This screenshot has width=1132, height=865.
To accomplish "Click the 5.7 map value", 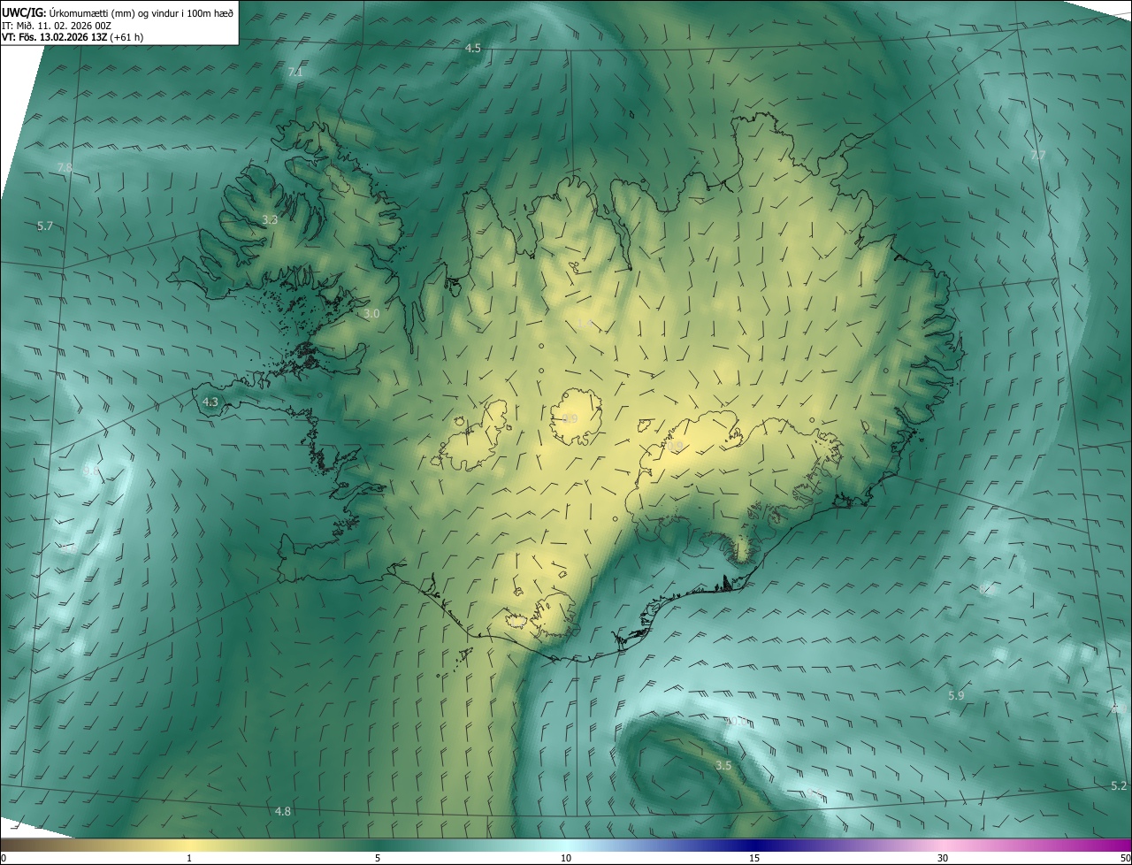I will point(45,226).
